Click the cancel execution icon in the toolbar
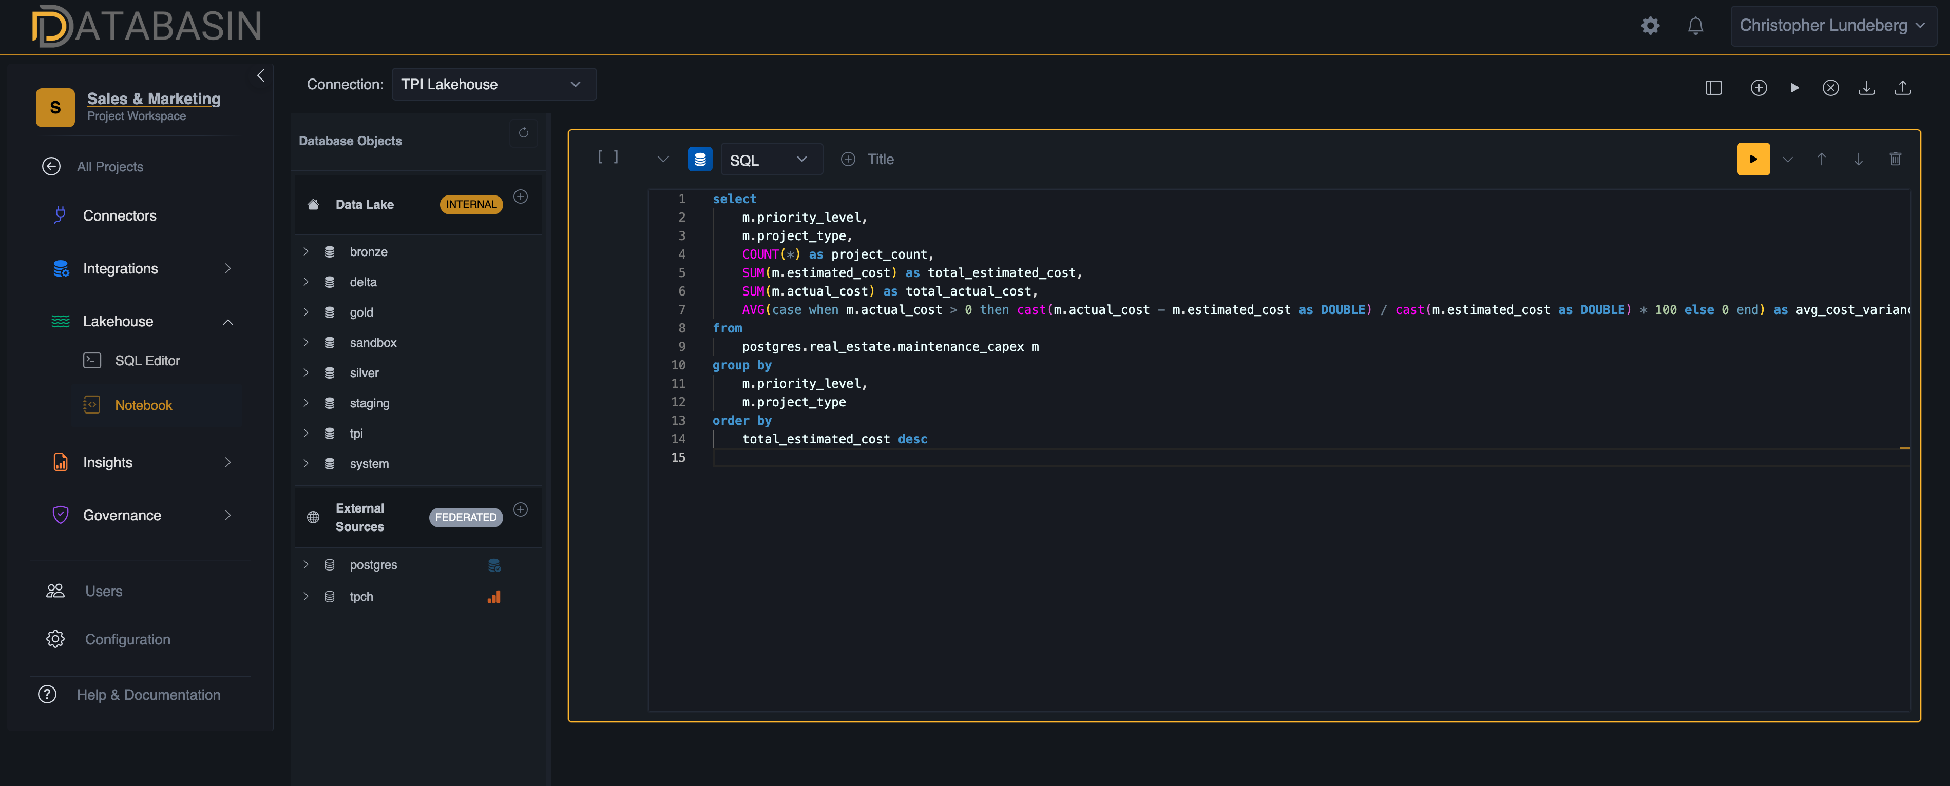 point(1830,88)
